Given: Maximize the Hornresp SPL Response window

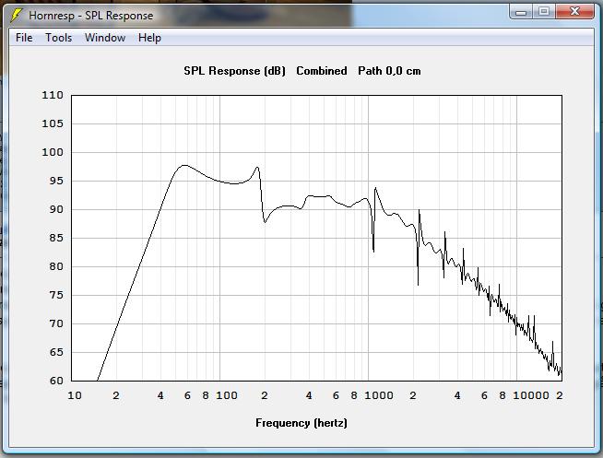Looking at the screenshot, I should (x=544, y=12).
